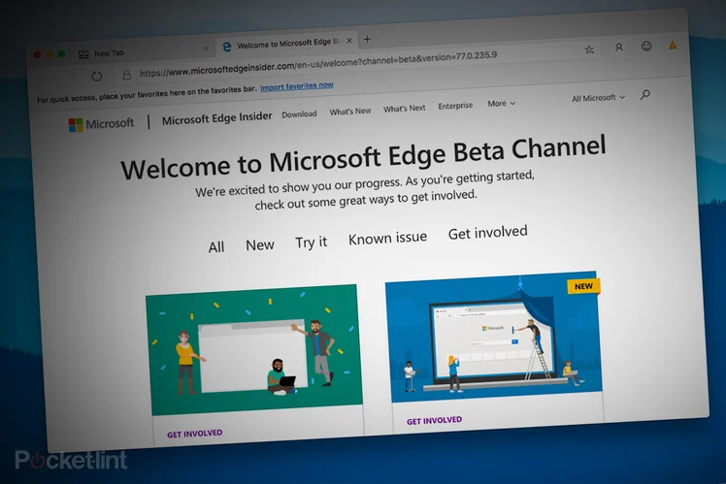Select the Try it filter
Viewport: 726px width, 484px height.
[312, 242]
